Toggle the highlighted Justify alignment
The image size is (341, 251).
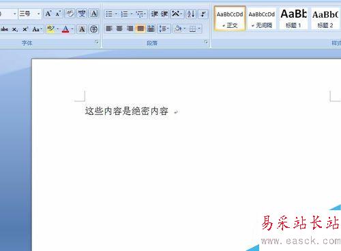pos(140,29)
